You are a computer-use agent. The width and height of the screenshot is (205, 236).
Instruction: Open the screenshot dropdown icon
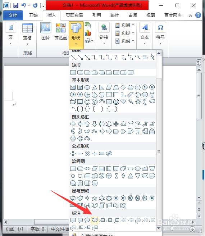89,41
